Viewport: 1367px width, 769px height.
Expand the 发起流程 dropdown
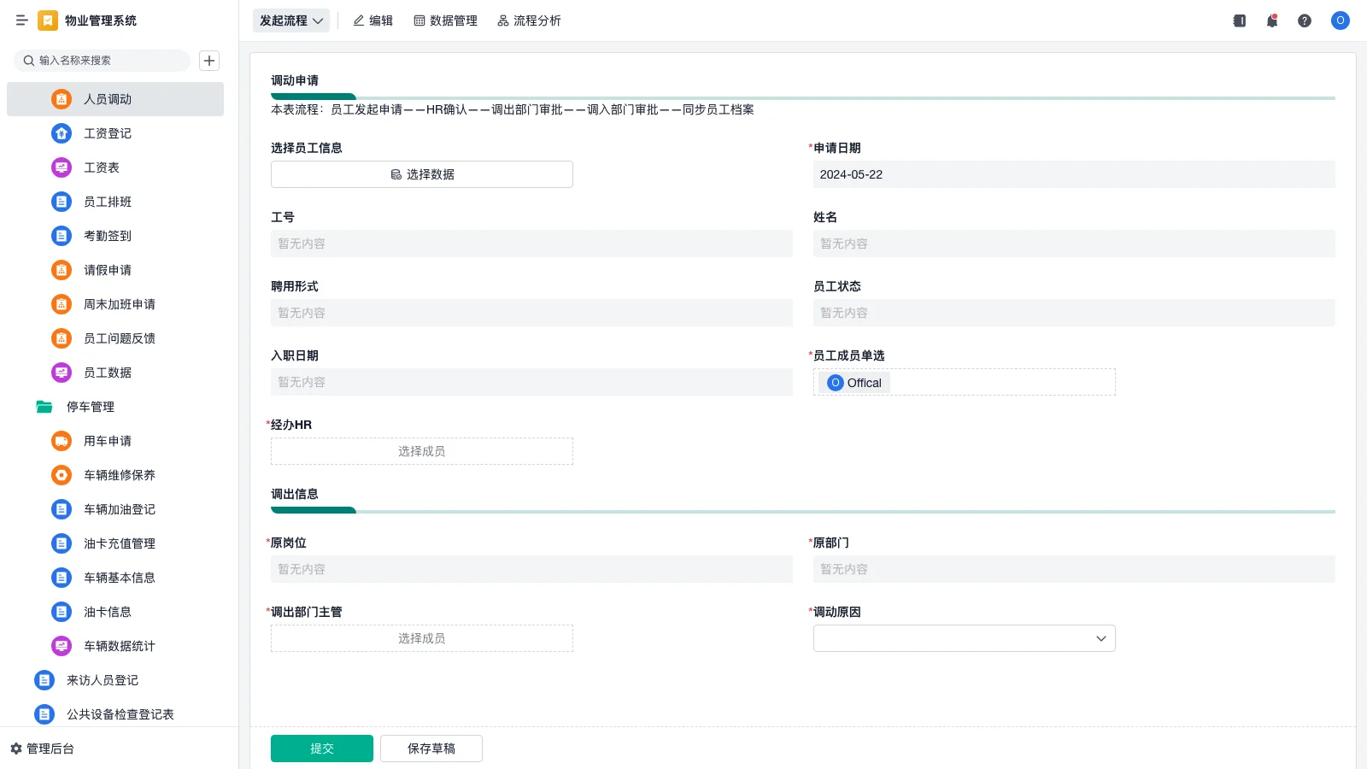290,21
